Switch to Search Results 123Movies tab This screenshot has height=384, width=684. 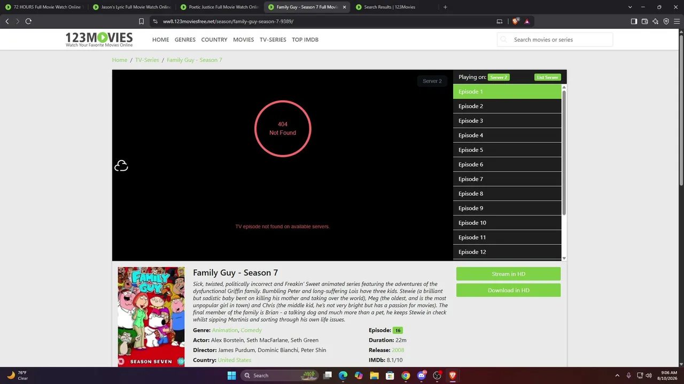click(x=395, y=7)
